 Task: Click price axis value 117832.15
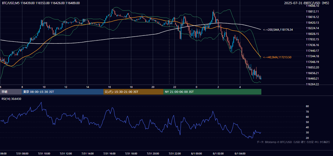(x=312, y=39)
